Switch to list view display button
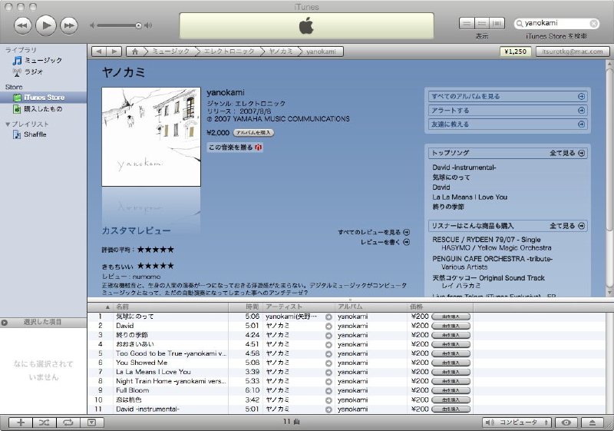This screenshot has height=431, width=614. (467, 24)
